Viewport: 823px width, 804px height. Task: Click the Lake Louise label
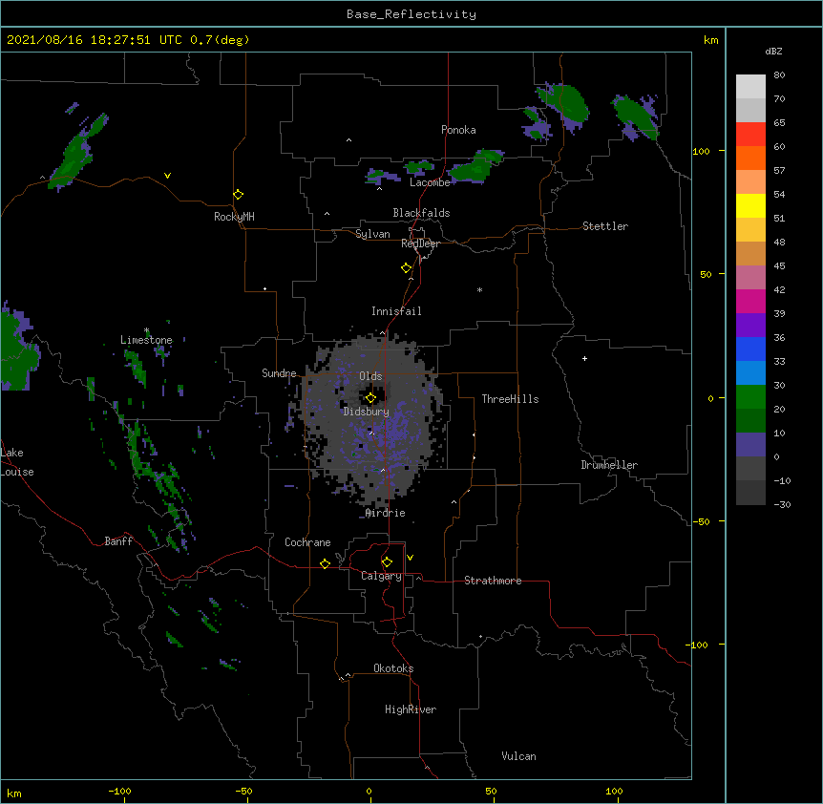click(16, 462)
